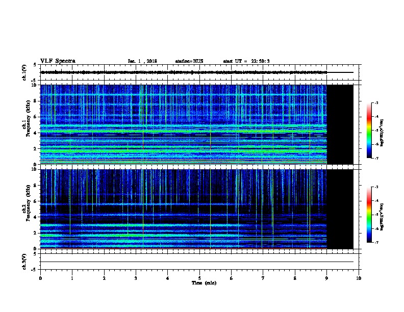Image resolution: width=404 pixels, height=312 pixels.
Task: Click time axis tick label "2"
Action: [x=104, y=278]
